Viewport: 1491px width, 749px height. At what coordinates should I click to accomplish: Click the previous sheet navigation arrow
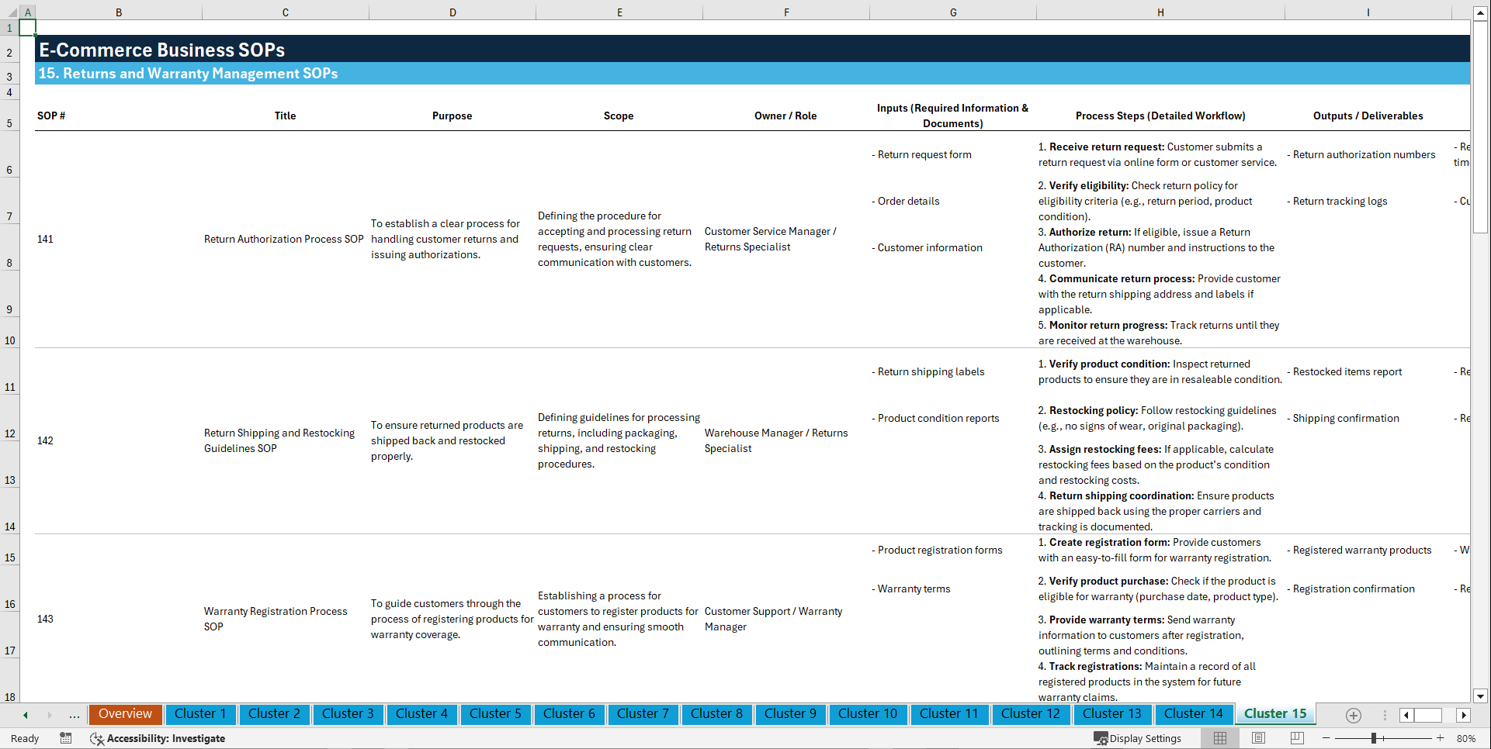click(24, 715)
